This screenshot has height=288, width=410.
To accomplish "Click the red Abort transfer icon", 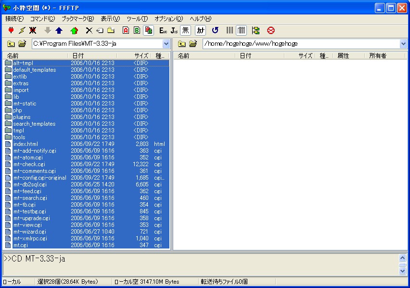I will click(271, 30).
